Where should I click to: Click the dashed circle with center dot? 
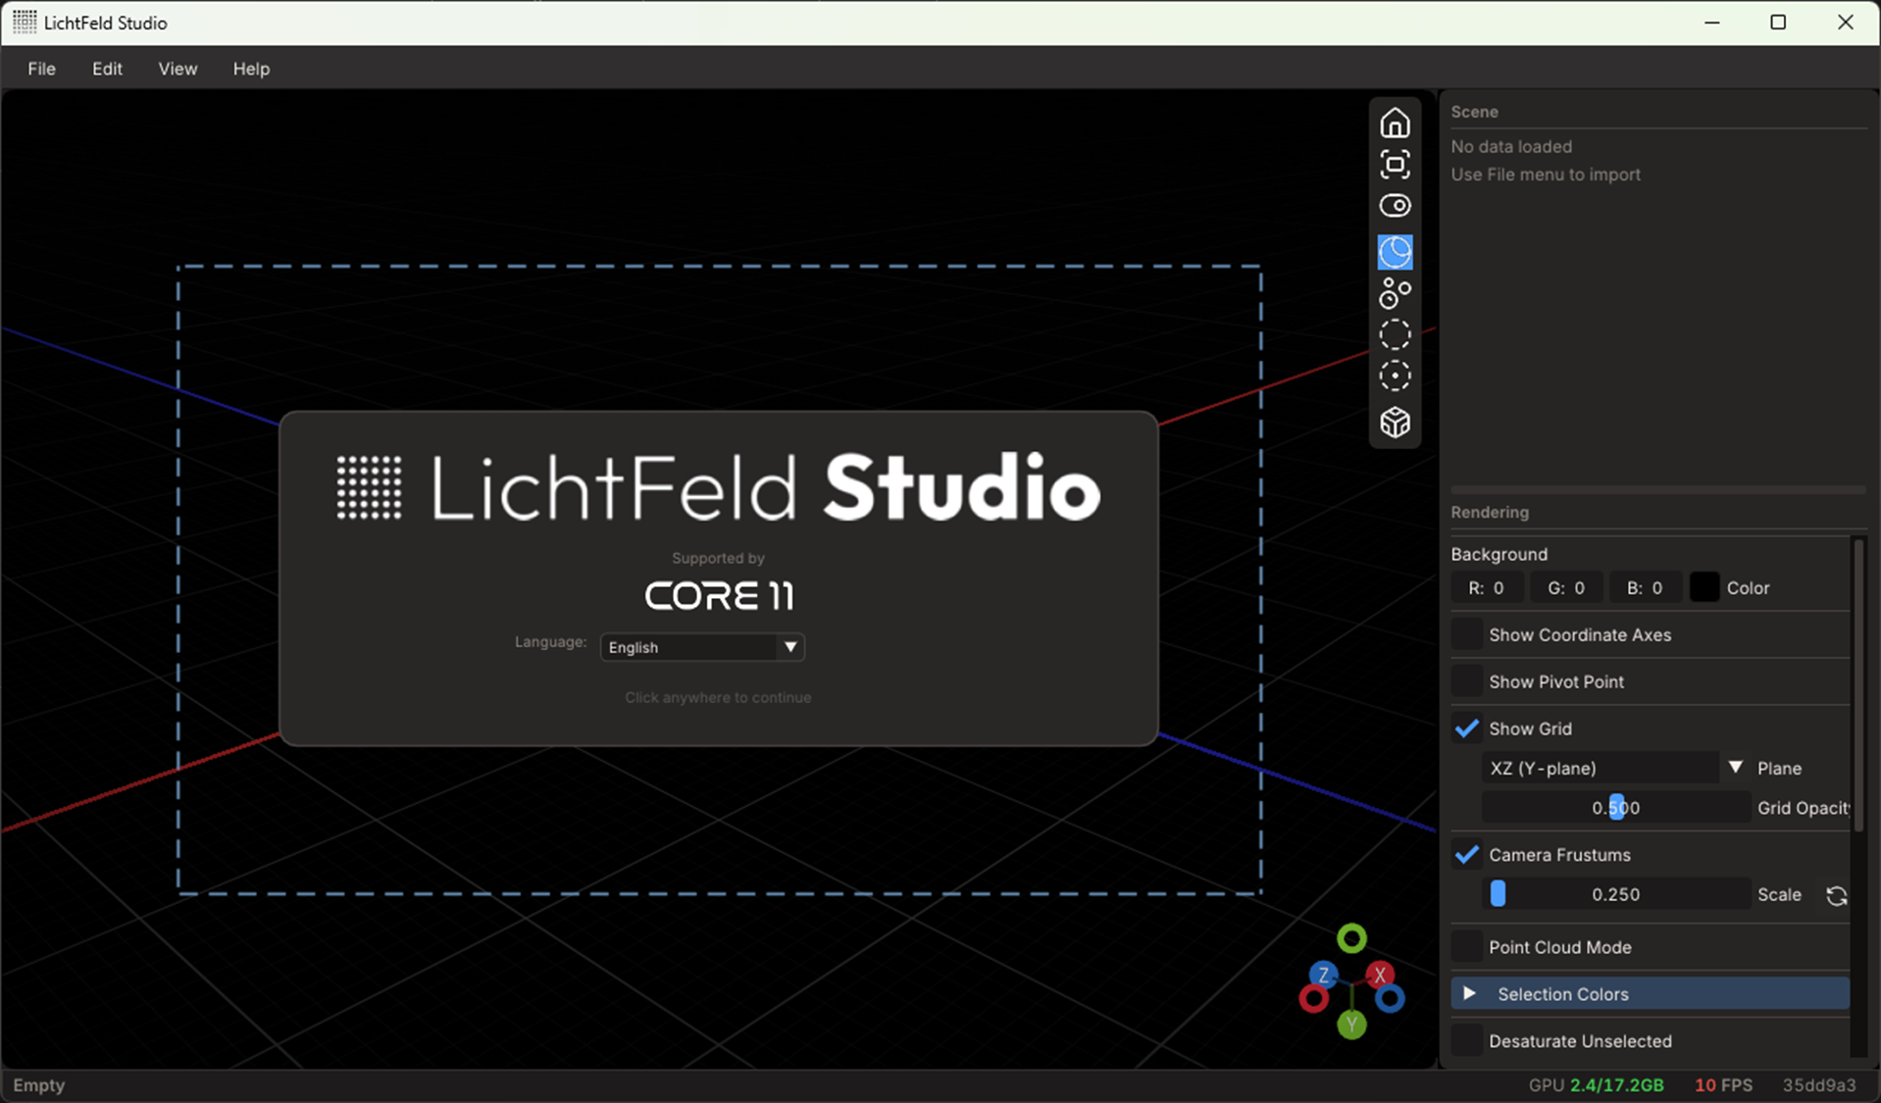(x=1395, y=376)
